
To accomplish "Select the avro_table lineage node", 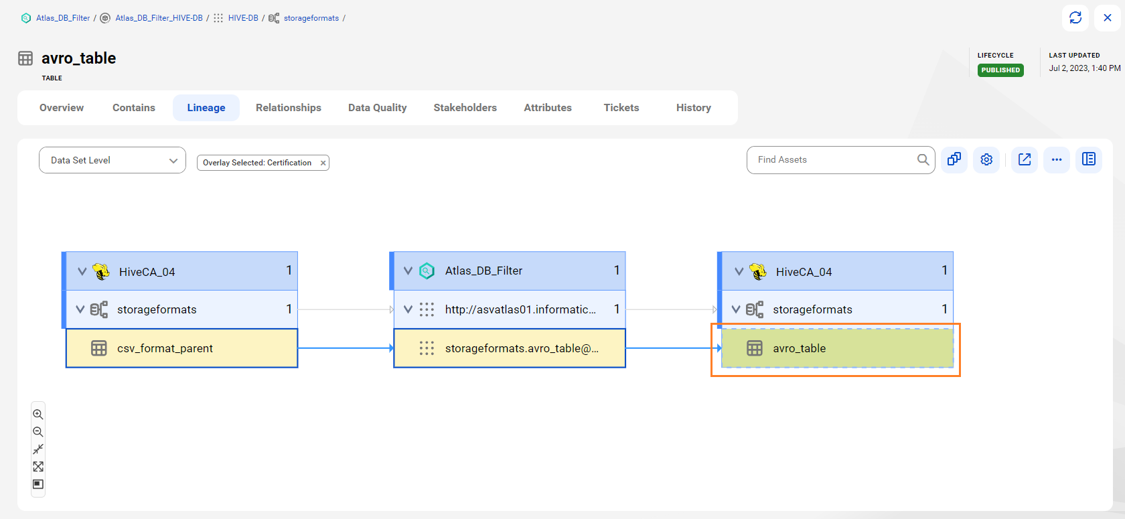I will coord(837,348).
